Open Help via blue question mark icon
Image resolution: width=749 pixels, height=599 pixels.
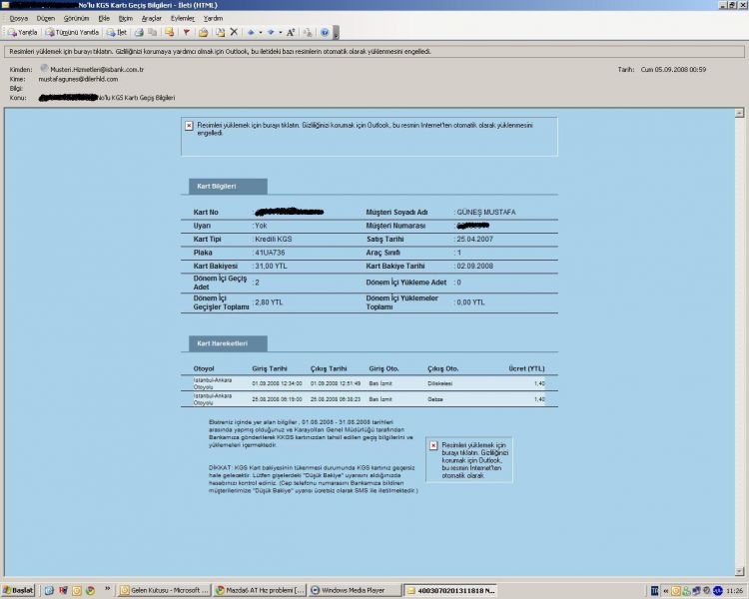(x=325, y=33)
